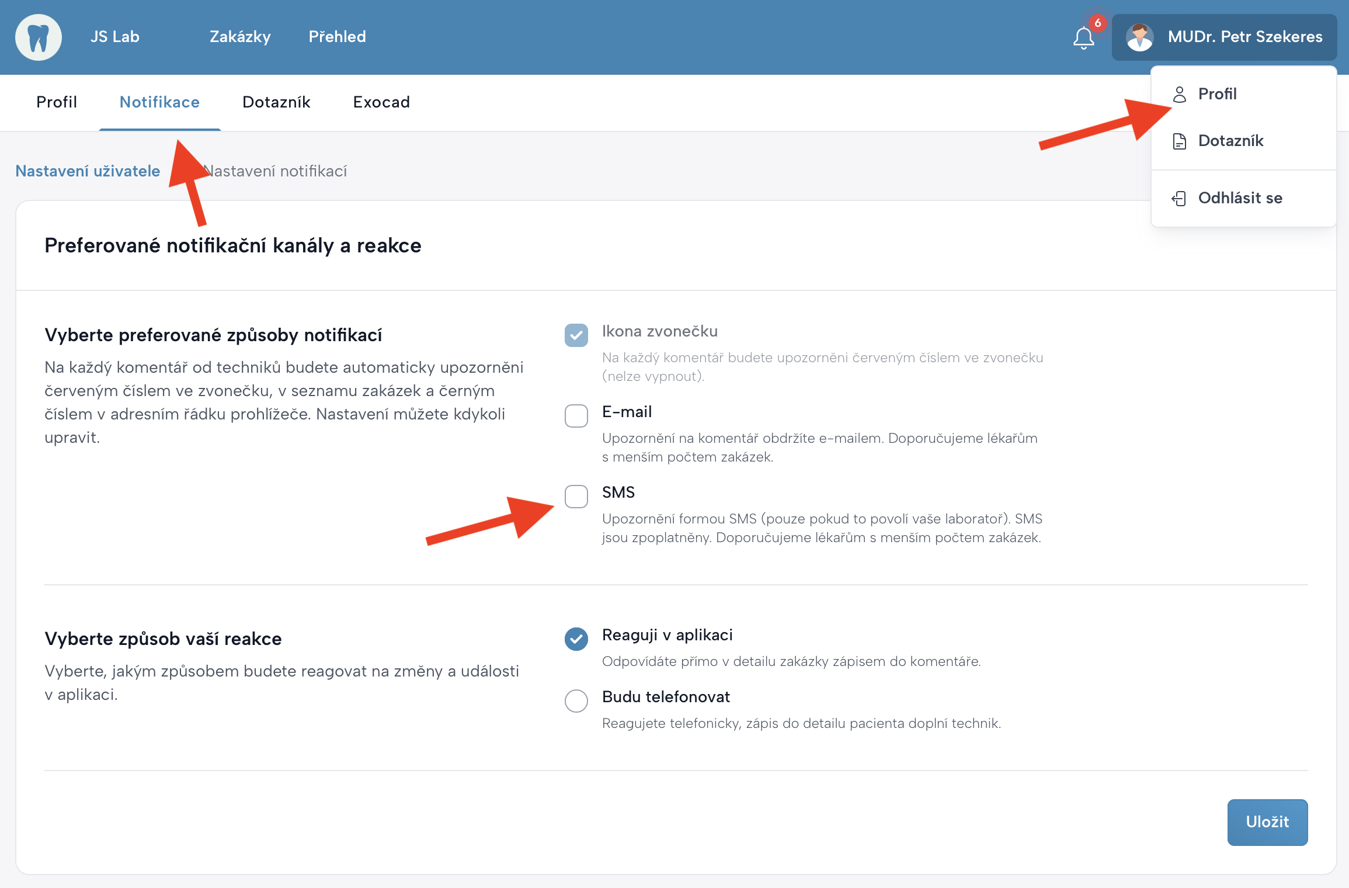The width and height of the screenshot is (1349, 888).
Task: Toggle the Ikona zvonečku checkbox
Action: 576,335
